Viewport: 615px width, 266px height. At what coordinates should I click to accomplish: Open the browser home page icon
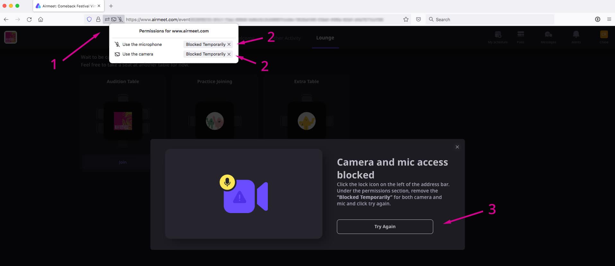coord(41,20)
